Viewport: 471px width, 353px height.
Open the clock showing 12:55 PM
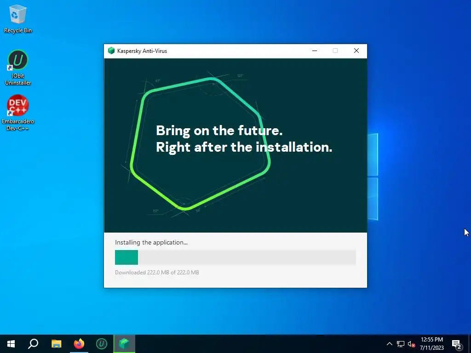431,344
